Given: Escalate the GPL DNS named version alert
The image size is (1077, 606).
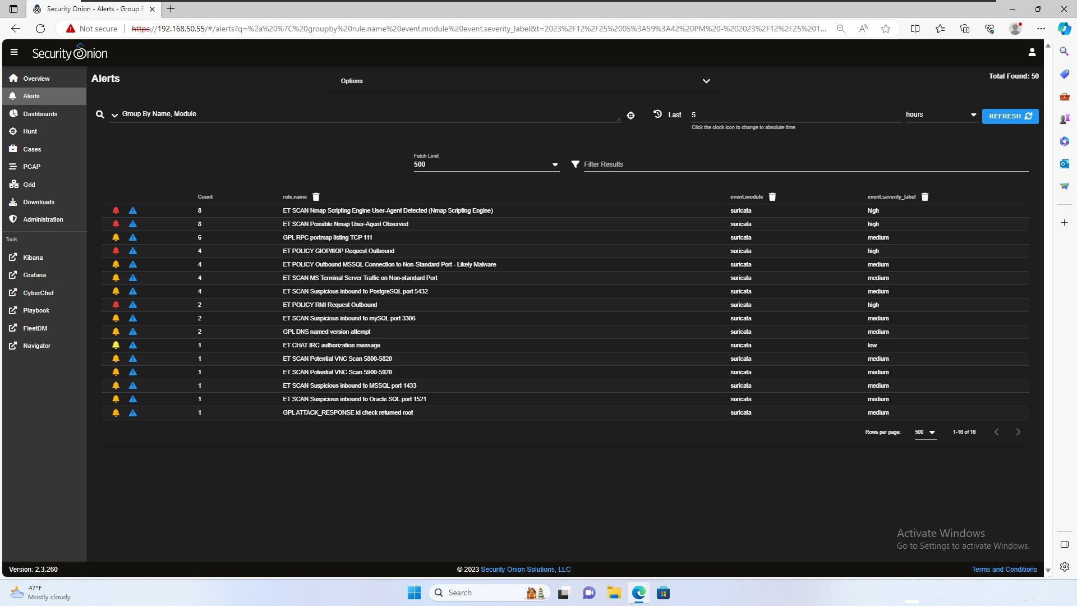Looking at the screenshot, I should pyautogui.click(x=133, y=332).
